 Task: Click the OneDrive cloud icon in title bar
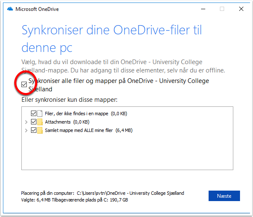pyautogui.click(x=10, y=9)
